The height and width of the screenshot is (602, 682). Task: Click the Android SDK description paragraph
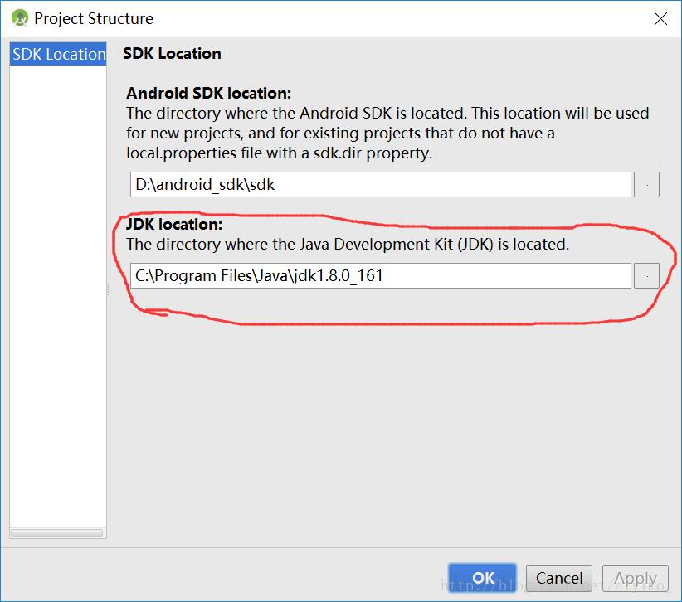pyautogui.click(x=387, y=133)
